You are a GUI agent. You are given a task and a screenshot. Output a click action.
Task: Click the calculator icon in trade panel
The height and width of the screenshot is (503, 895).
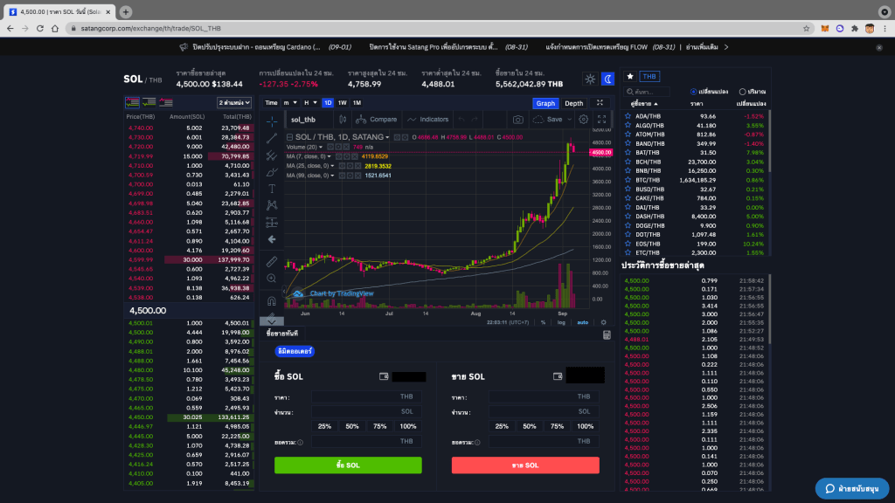607,334
